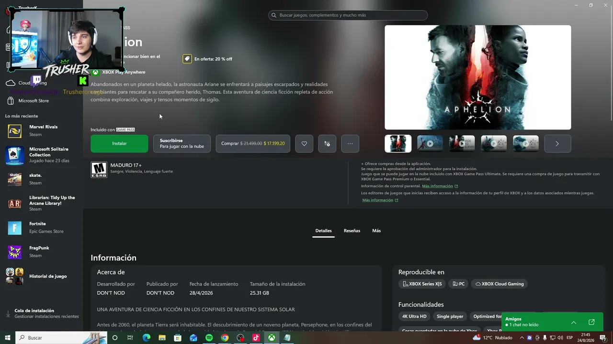Screen dimensions: 613x344
Task: Play the third trailer thumbnail
Action: pyautogui.click(x=462, y=143)
